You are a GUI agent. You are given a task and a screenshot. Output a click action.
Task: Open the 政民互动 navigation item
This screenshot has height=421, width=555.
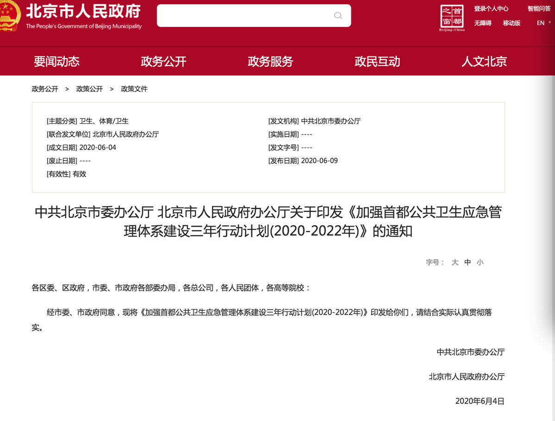pyautogui.click(x=377, y=62)
